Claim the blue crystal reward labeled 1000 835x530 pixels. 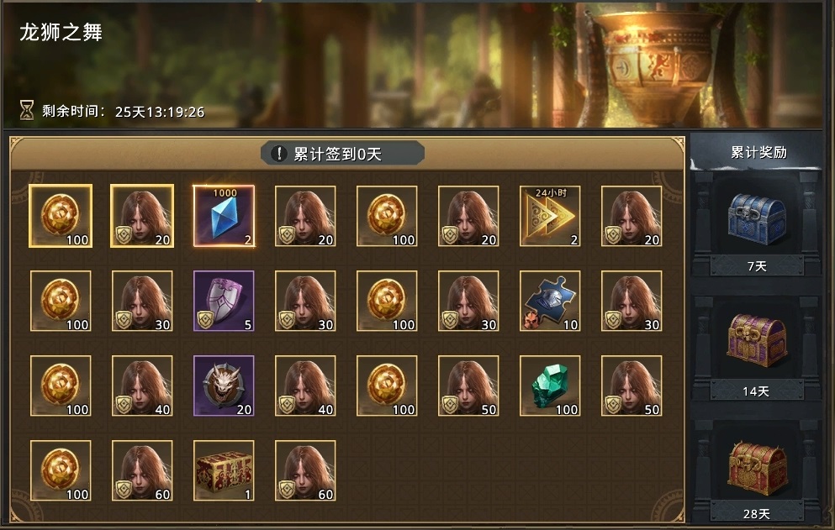click(x=224, y=216)
